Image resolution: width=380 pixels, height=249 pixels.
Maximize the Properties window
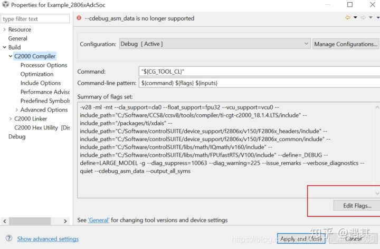350,5
